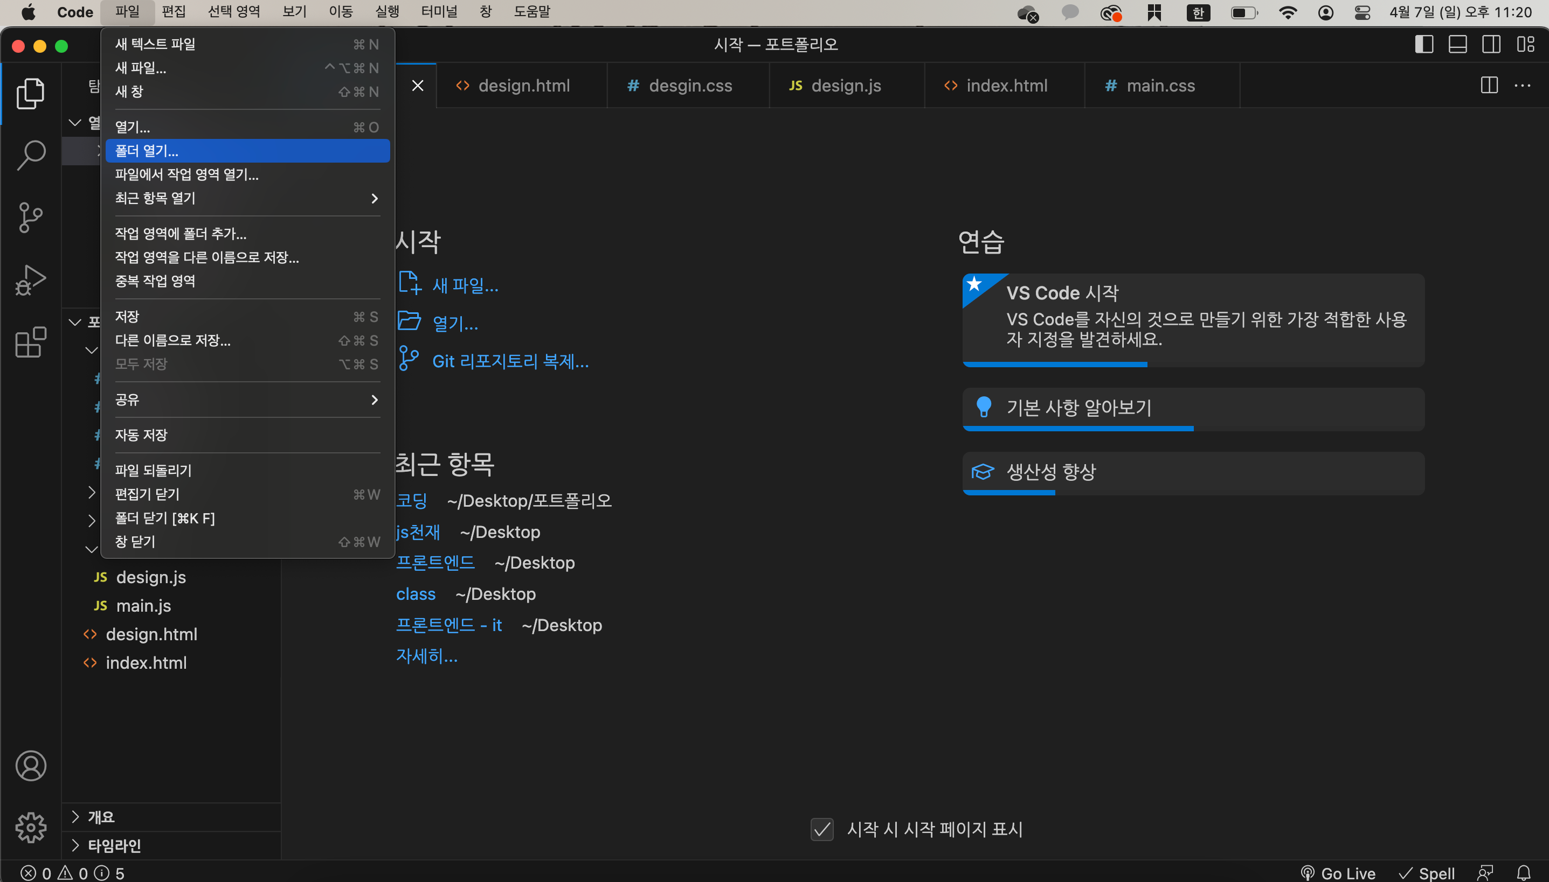The image size is (1549, 882).
Task: Collapse the open editors section chevron
Action: tap(74, 123)
